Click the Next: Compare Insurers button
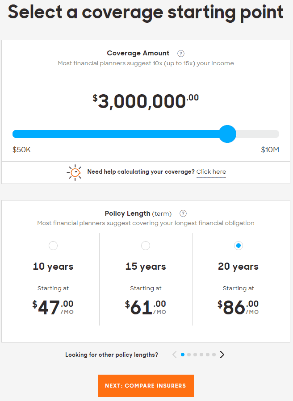 (146, 386)
